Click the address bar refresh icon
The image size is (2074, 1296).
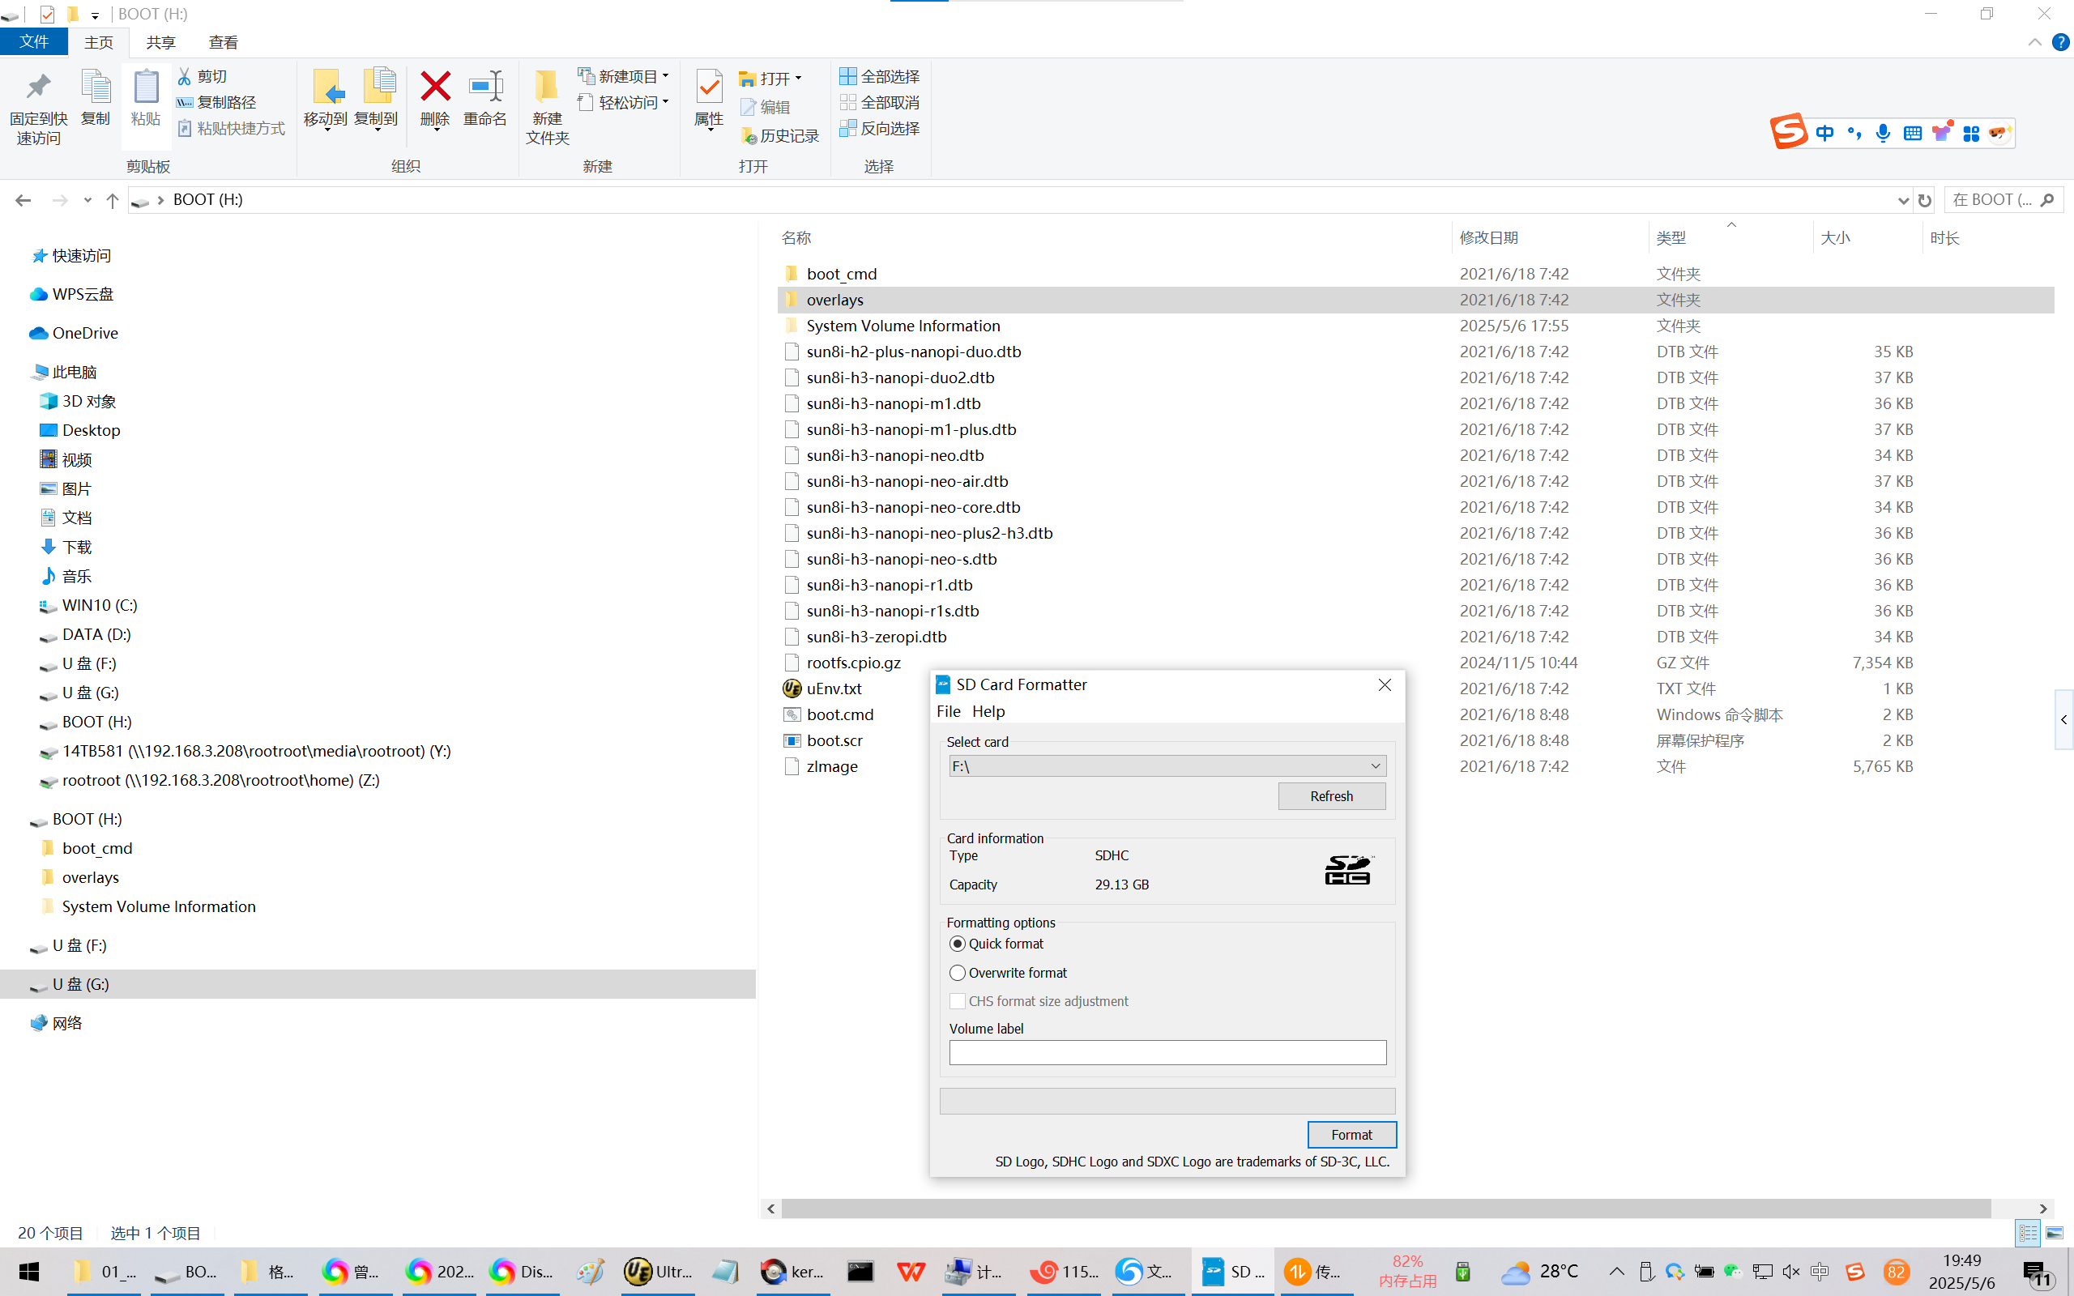[1925, 201]
